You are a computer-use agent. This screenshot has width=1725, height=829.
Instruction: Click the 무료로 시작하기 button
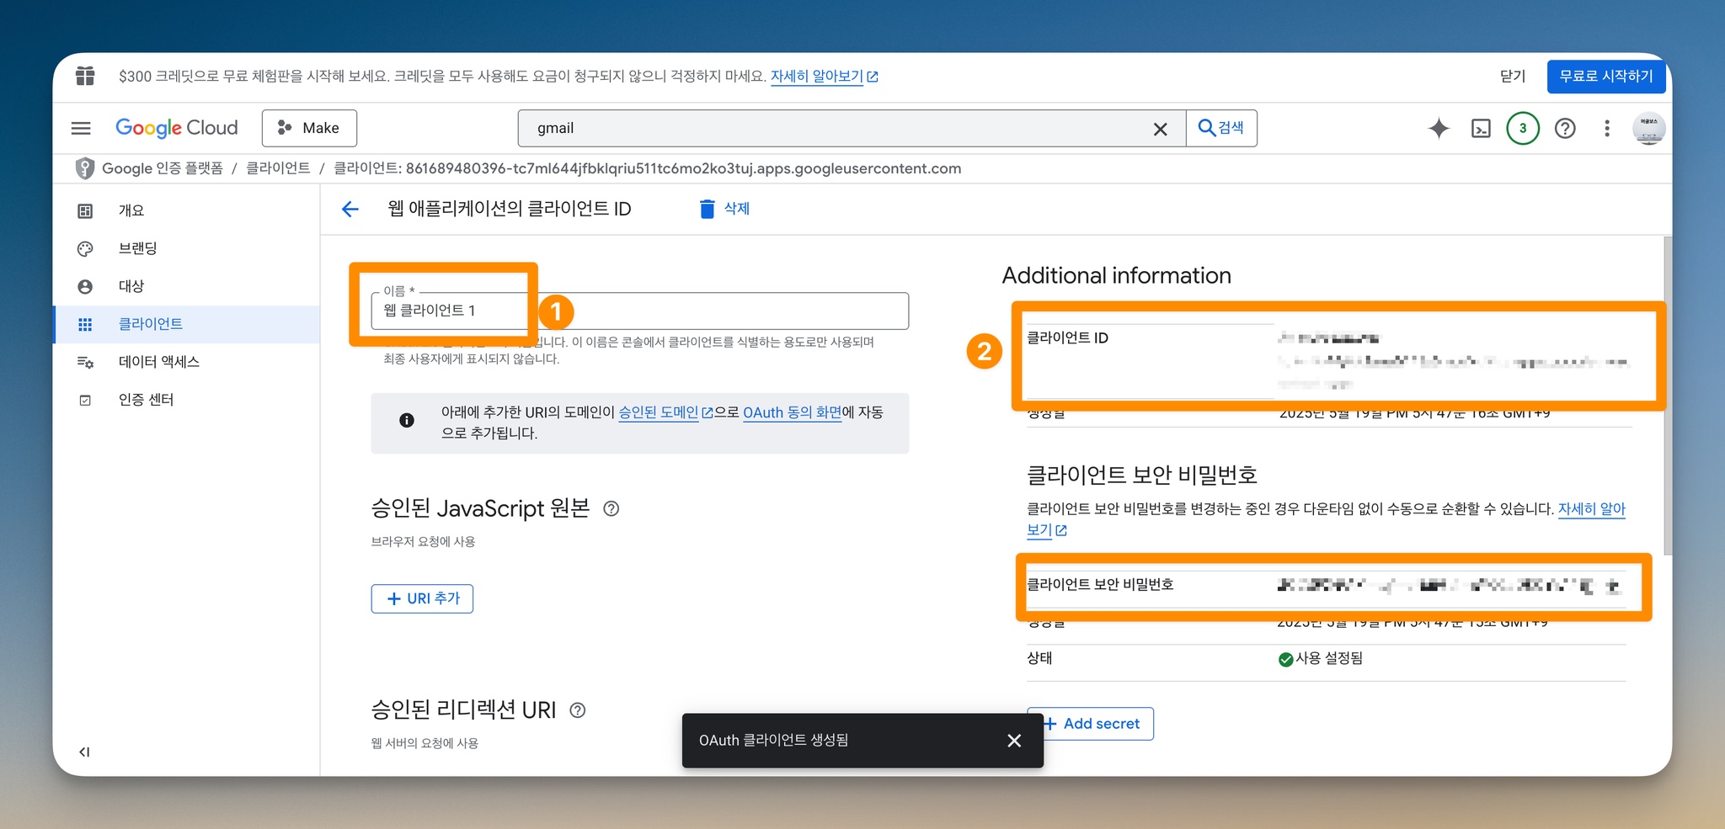(x=1606, y=76)
